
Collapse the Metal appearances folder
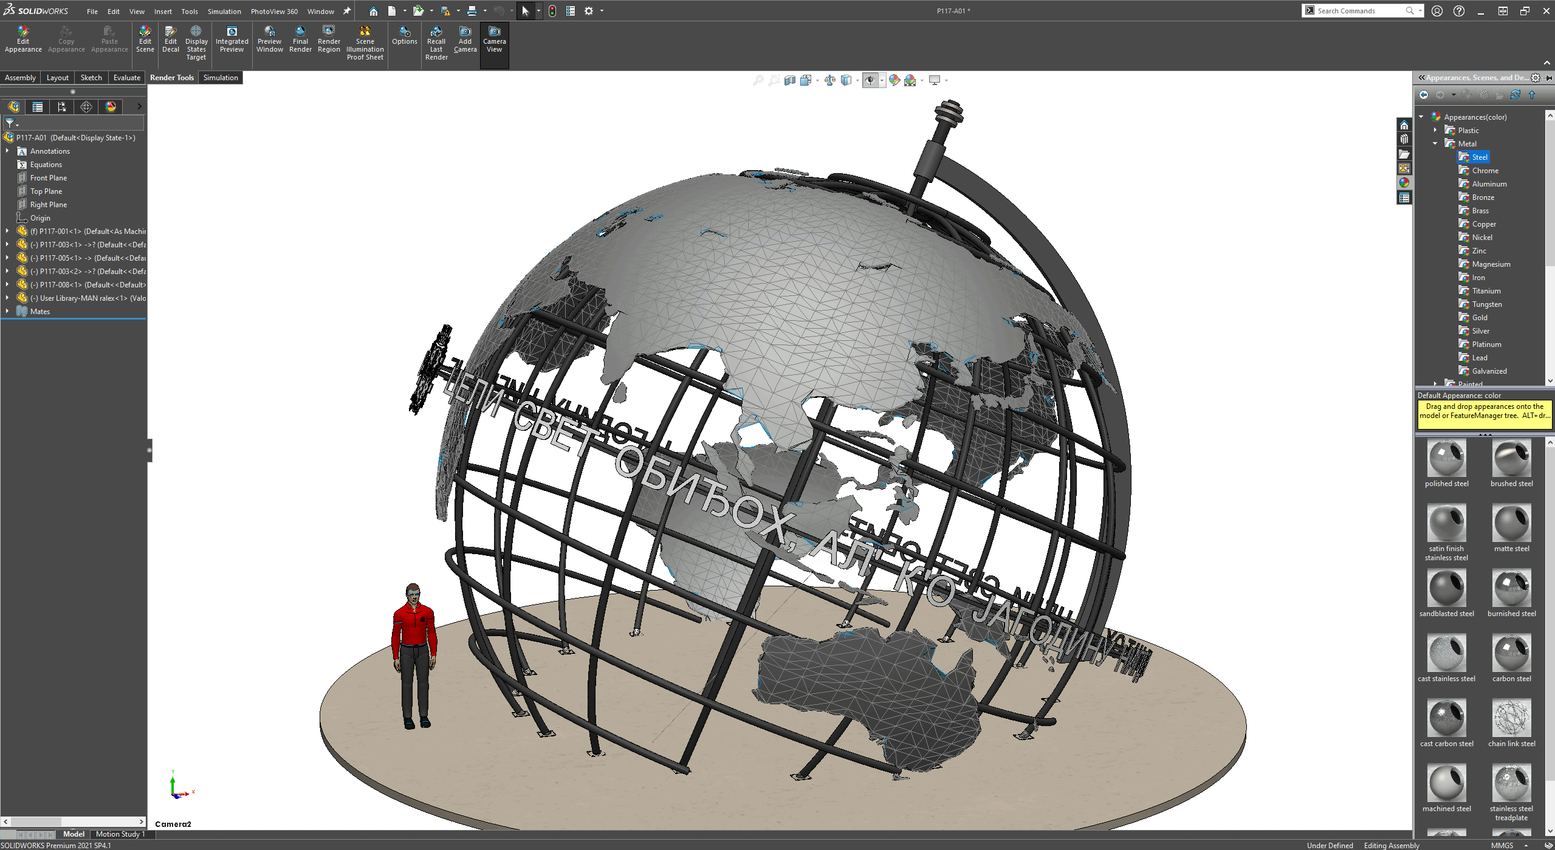(1435, 143)
